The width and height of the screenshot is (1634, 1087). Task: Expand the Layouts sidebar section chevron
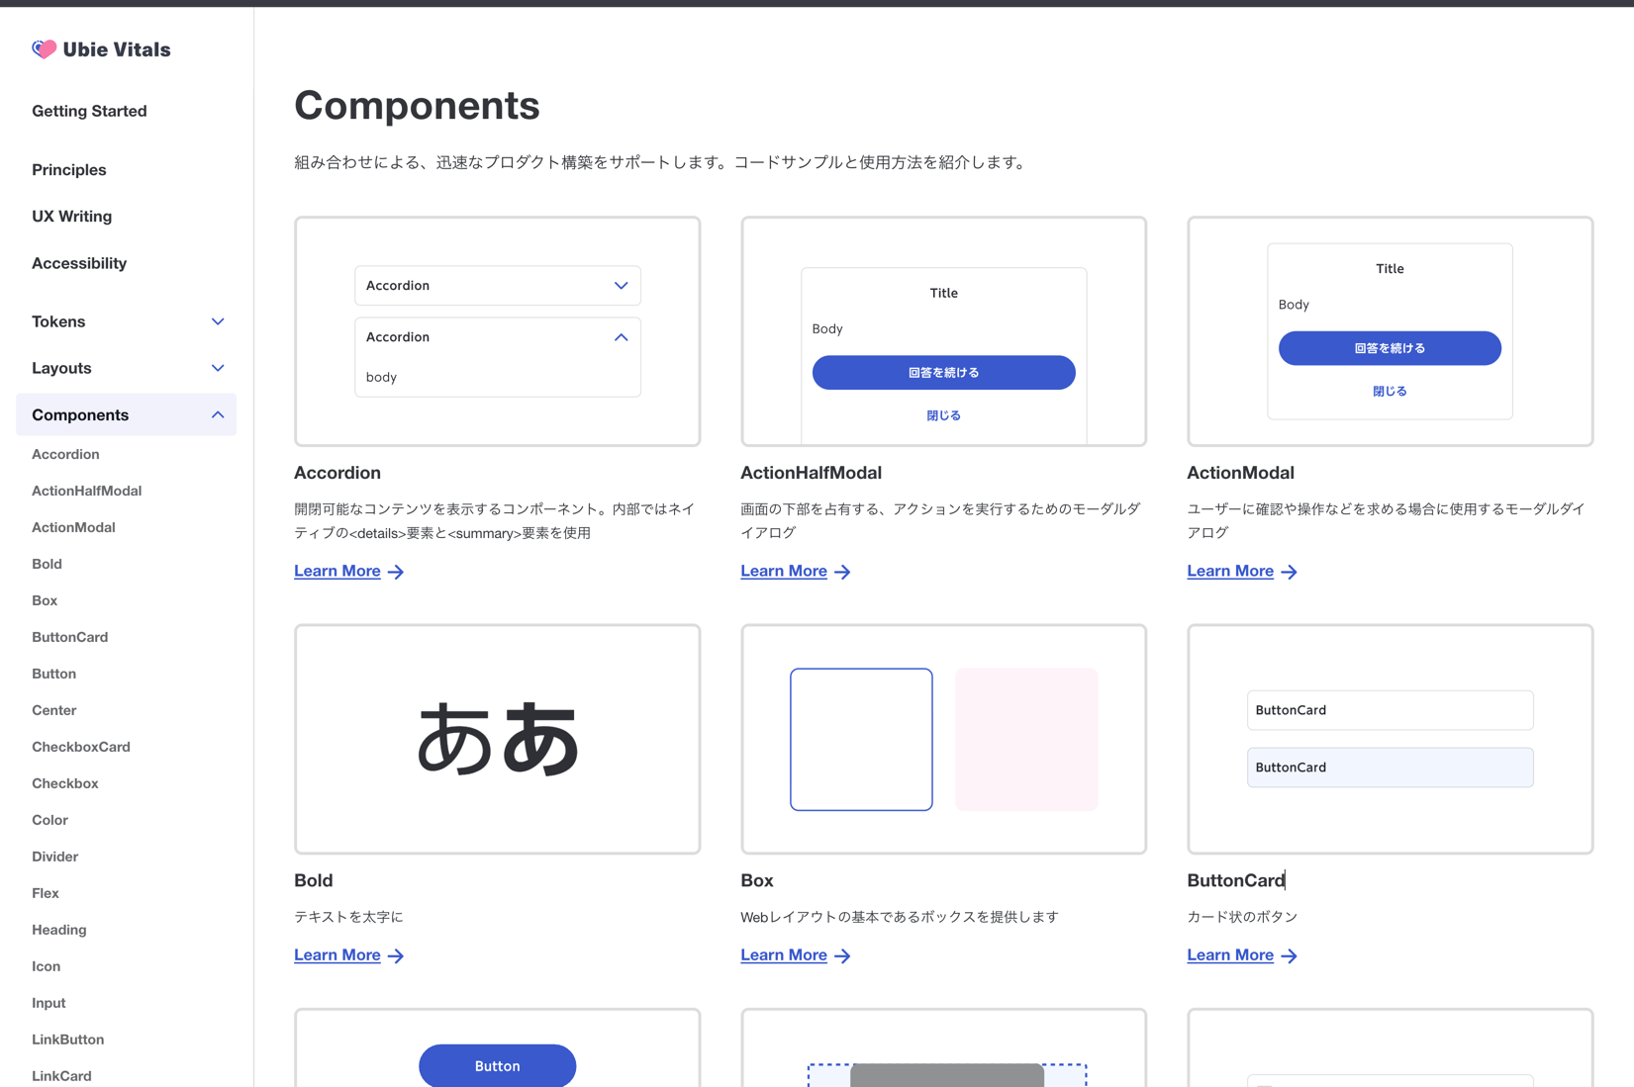218,368
